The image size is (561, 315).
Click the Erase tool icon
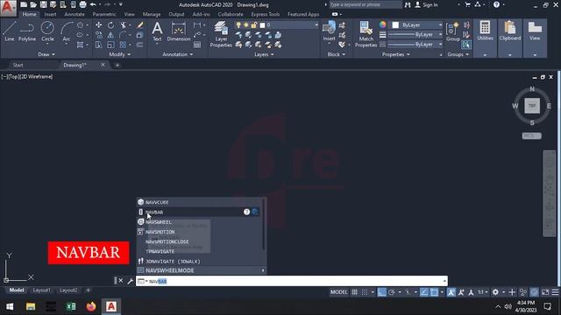140,25
